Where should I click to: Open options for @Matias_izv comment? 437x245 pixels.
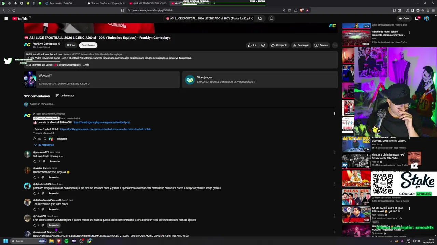335,168
